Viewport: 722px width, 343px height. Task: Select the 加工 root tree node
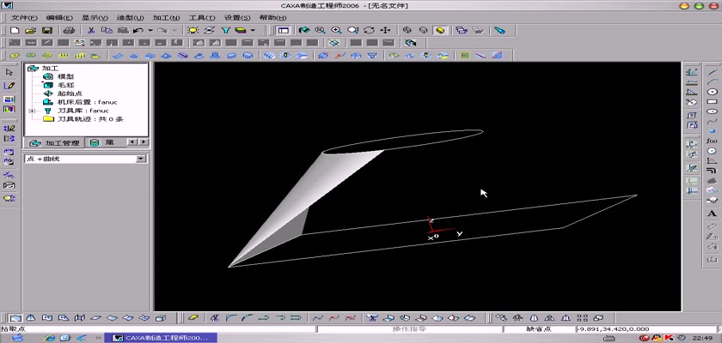50,68
